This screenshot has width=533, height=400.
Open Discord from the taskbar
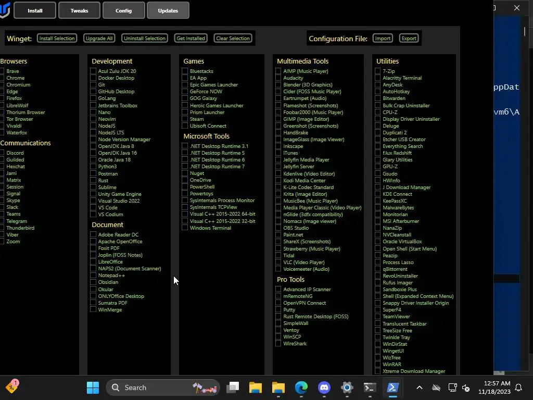324,387
